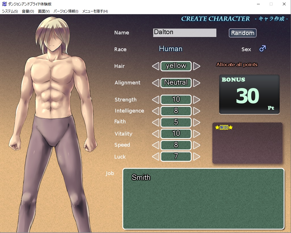Click the BONUS 30 Pt panel

[249, 94]
